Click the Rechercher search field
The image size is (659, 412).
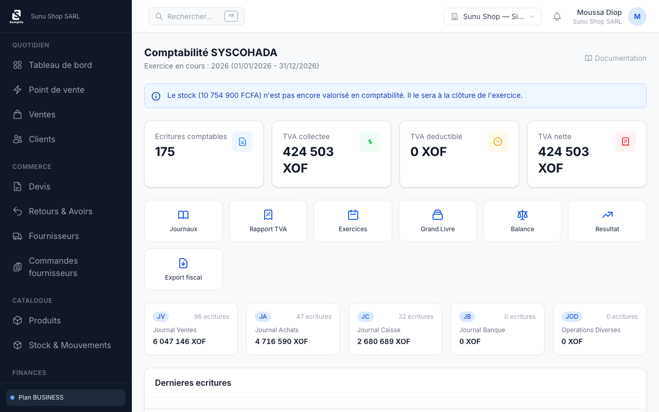point(196,16)
